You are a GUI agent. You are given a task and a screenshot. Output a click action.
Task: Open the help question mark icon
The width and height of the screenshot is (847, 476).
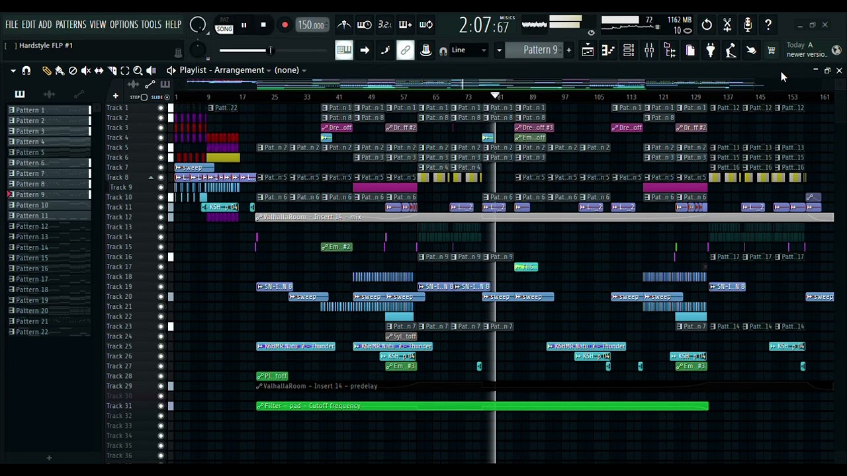pos(768,25)
